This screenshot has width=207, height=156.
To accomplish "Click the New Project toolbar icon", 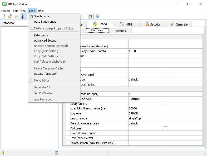I will pos(3,16).
